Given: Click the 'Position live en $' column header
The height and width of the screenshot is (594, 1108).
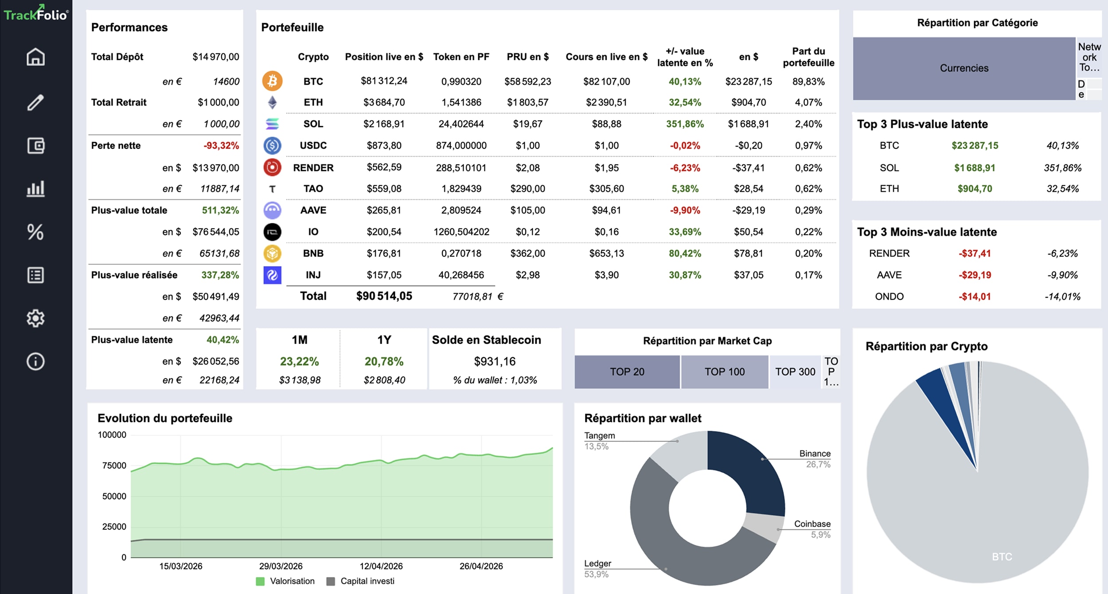Looking at the screenshot, I should point(384,57).
